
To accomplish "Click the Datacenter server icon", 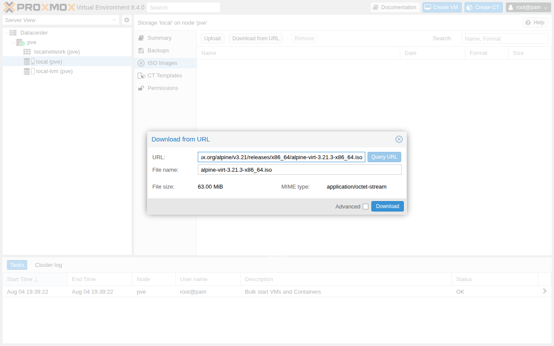I will pos(13,33).
